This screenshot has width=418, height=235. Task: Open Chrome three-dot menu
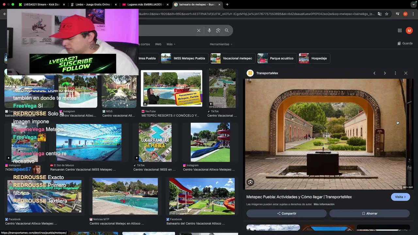point(413,14)
